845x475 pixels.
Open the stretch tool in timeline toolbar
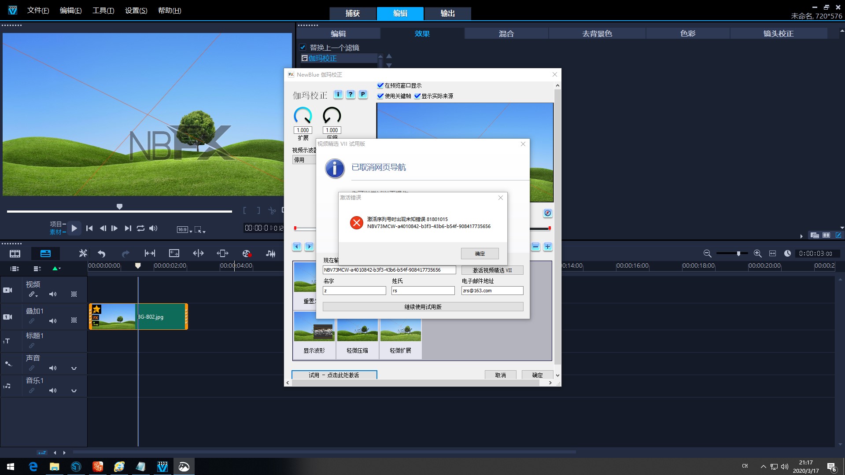174,253
